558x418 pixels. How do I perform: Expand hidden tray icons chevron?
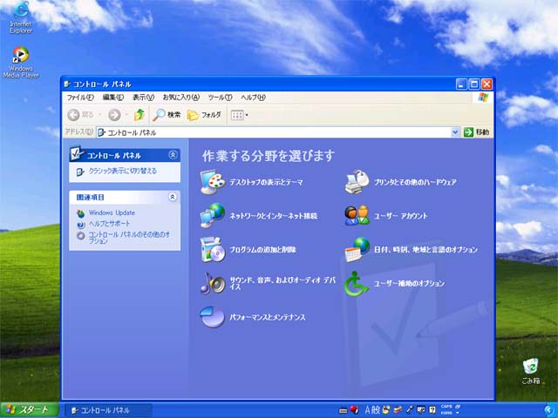coord(548,410)
